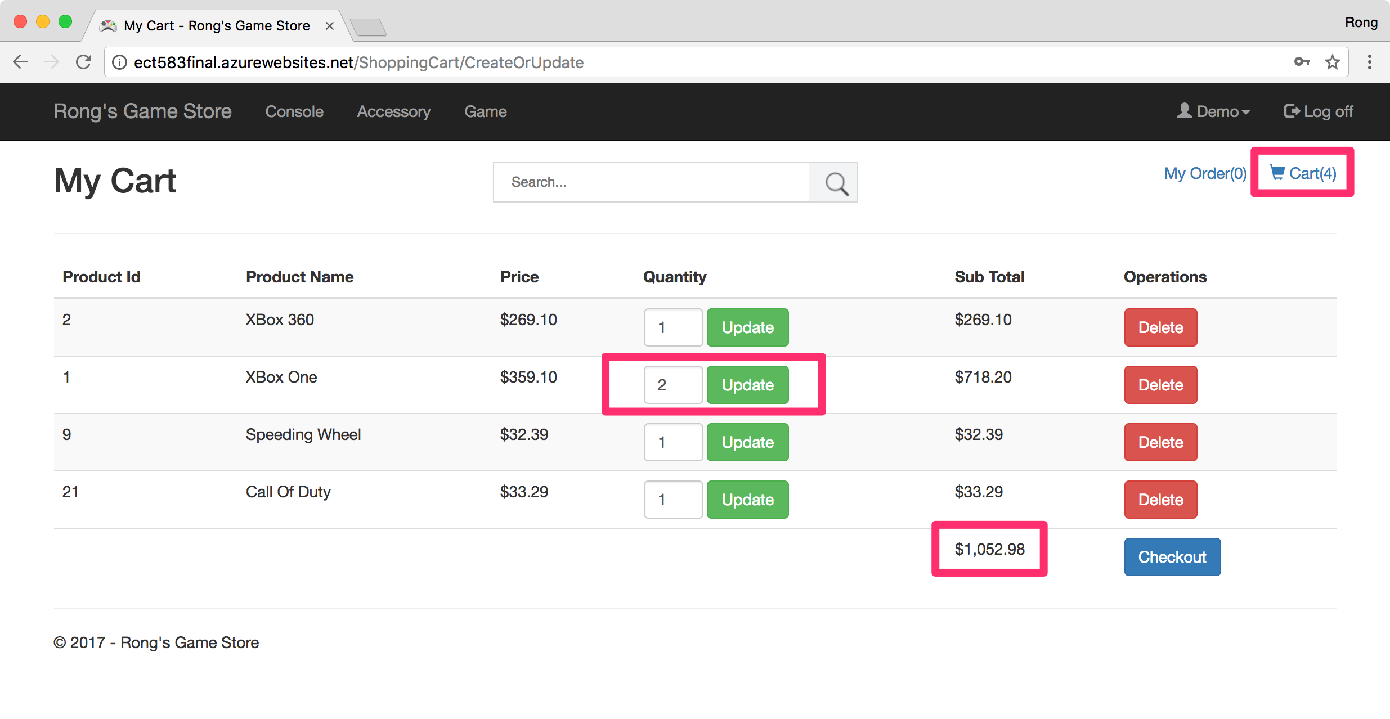Viewport: 1390px width, 719px height.
Task: Click the Price column header
Action: coord(519,277)
